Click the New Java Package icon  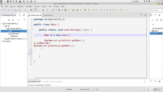click(x=73, y=10)
